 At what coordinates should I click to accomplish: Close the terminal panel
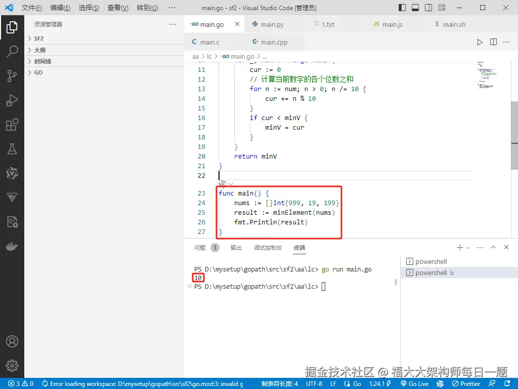[x=506, y=247]
